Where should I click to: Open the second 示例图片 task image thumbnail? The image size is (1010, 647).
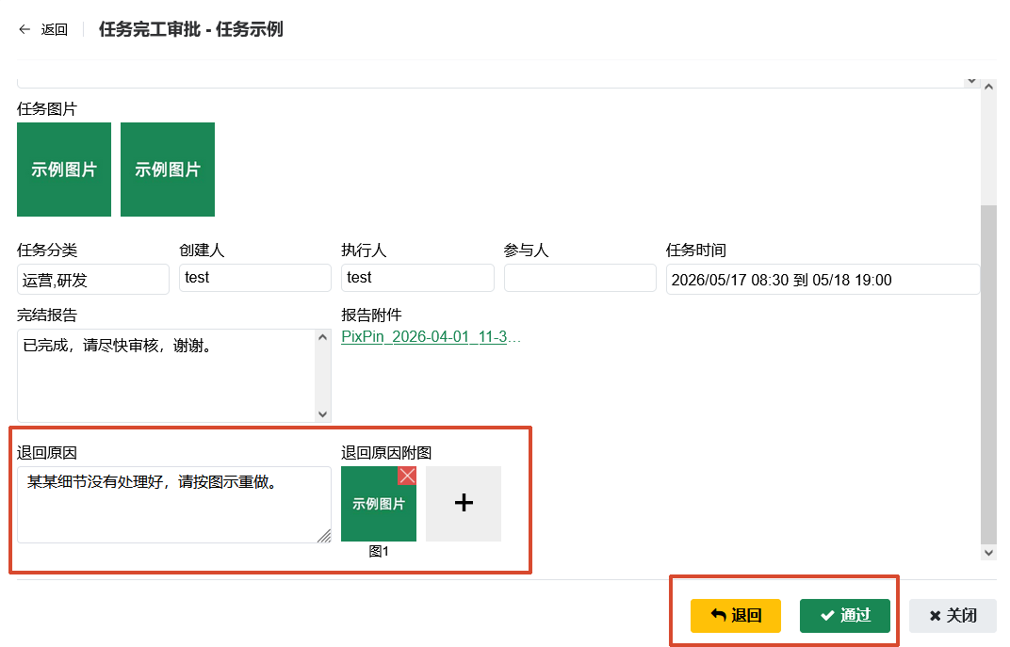coord(168,170)
